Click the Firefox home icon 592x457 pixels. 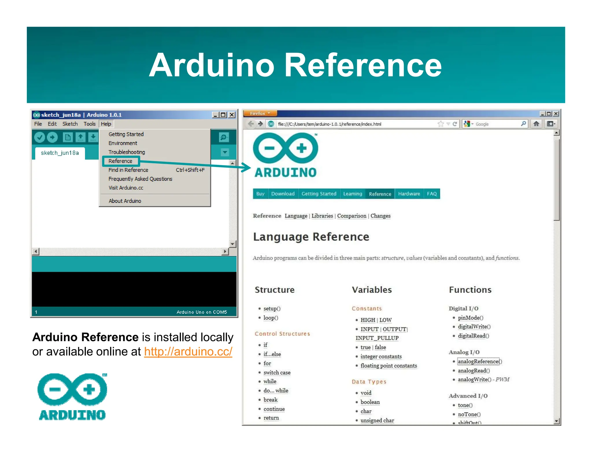[x=536, y=124]
